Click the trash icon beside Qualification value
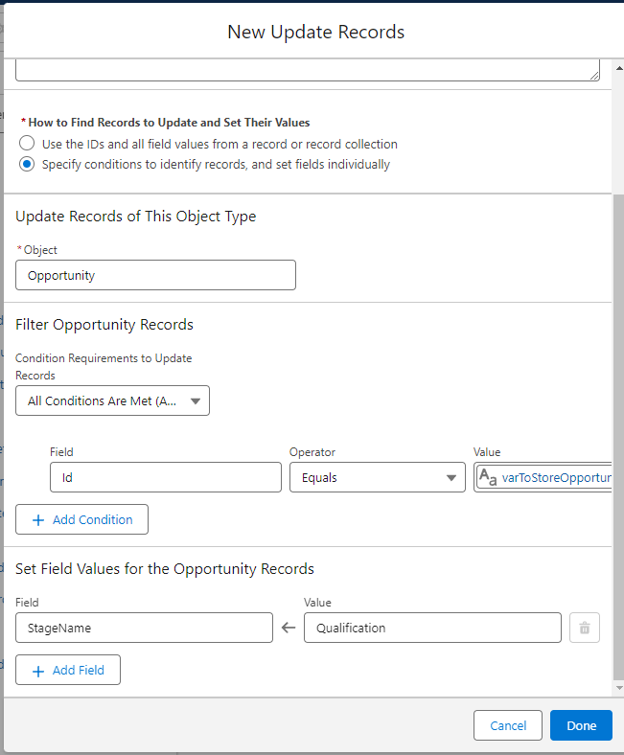Screen dimensions: 624x755 pyautogui.click(x=585, y=629)
